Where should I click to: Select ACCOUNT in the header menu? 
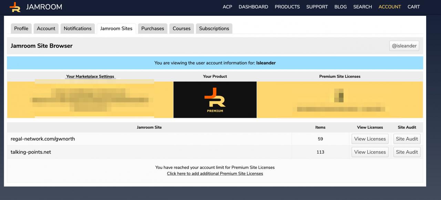(x=390, y=7)
